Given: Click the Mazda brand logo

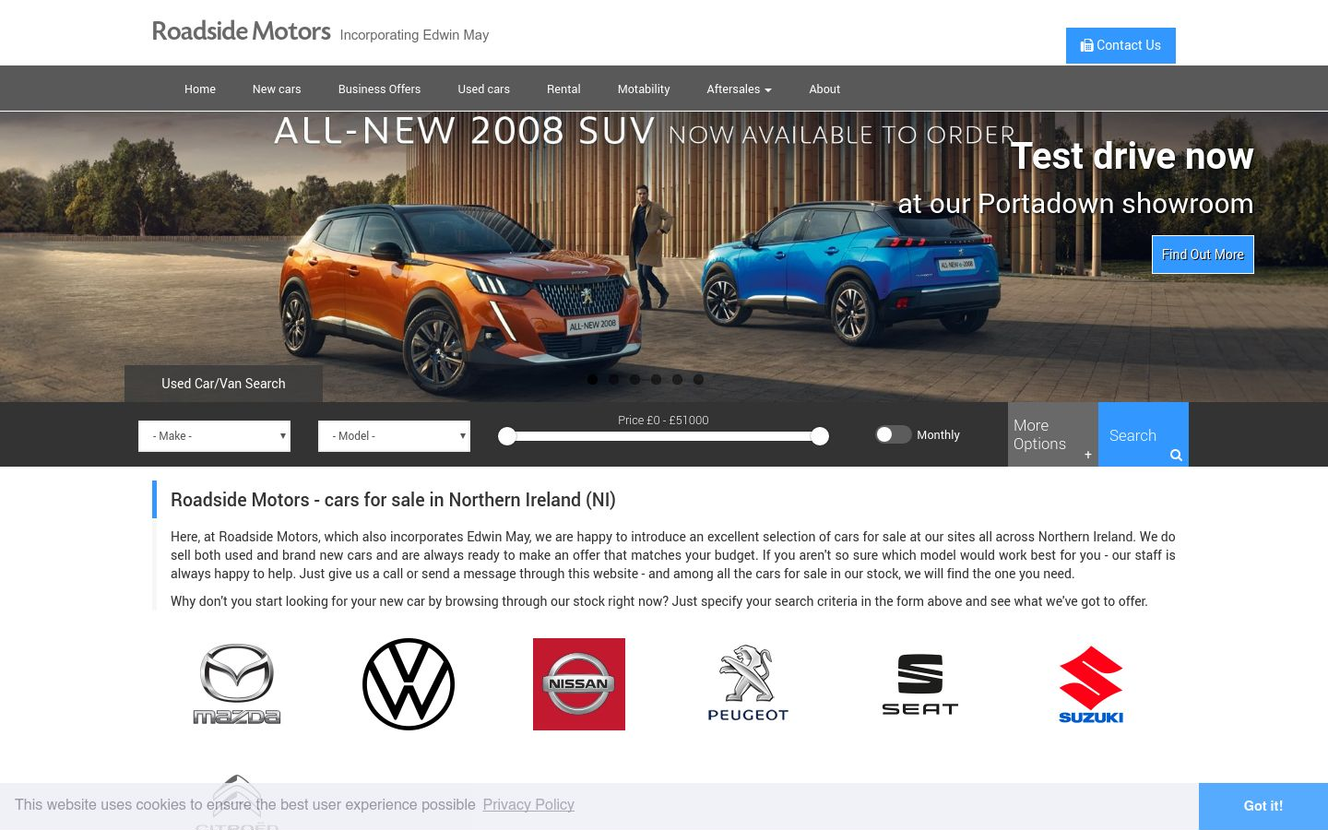Looking at the screenshot, I should tap(237, 684).
